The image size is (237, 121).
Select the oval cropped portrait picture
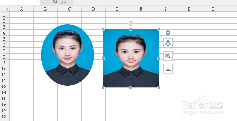(68, 55)
